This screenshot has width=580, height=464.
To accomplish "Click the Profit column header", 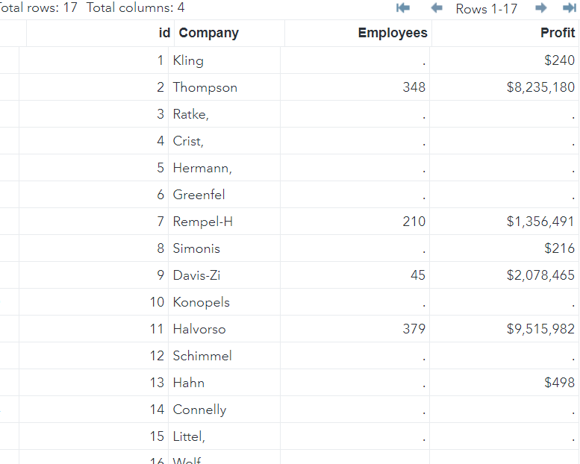I will (x=558, y=33).
